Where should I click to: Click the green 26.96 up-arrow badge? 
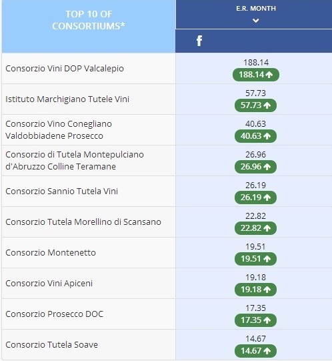point(255,167)
